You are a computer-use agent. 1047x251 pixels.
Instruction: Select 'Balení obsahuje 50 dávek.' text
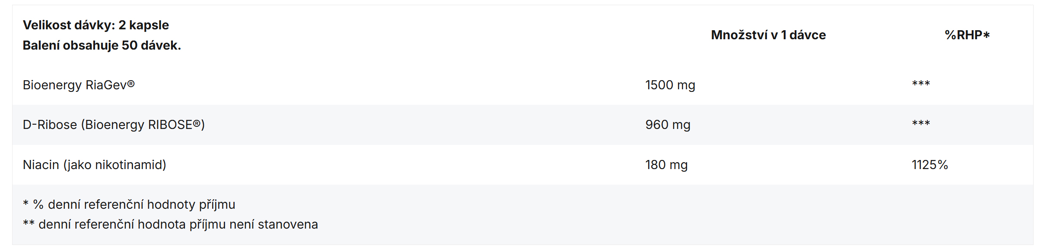coord(102,45)
